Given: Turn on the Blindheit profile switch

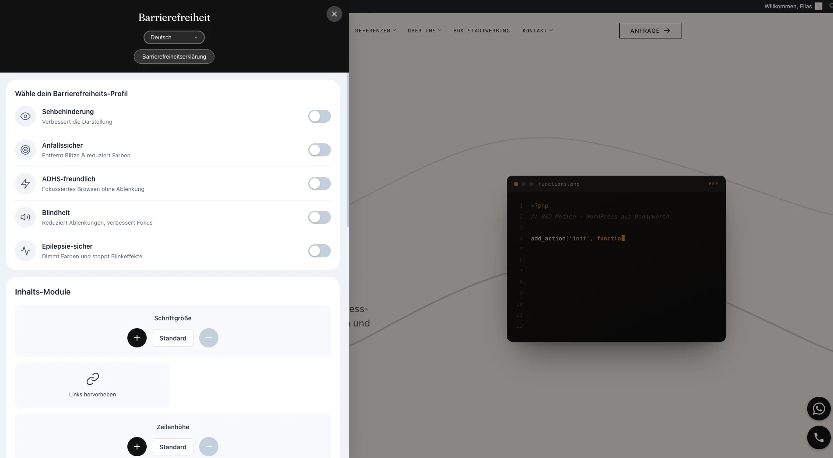Looking at the screenshot, I should pyautogui.click(x=320, y=217).
